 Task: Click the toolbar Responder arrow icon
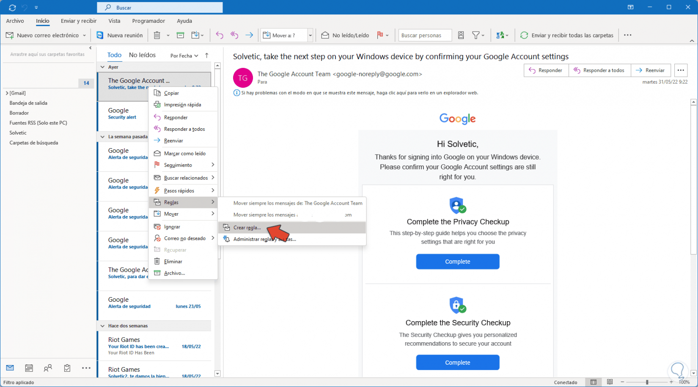tap(219, 35)
